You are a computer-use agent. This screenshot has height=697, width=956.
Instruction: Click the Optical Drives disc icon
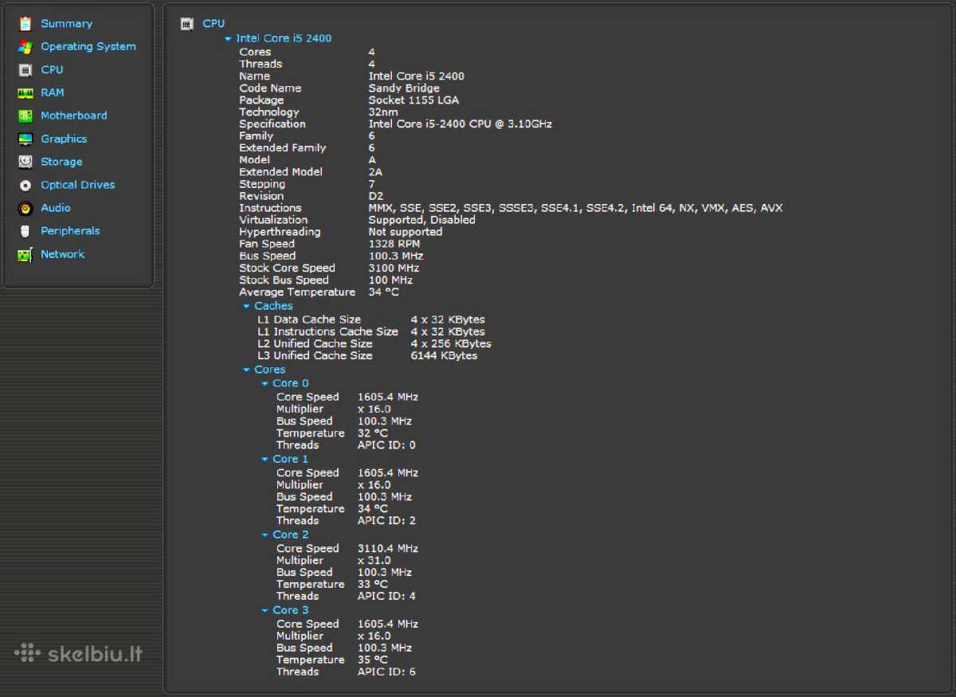tap(25, 185)
